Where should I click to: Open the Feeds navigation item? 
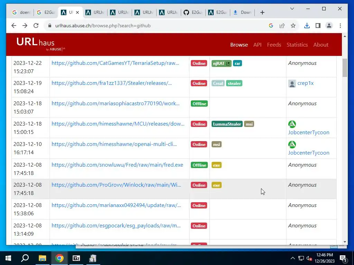click(x=274, y=45)
